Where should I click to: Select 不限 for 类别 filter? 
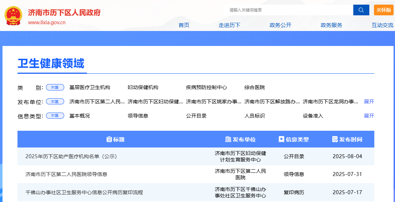click(x=55, y=87)
